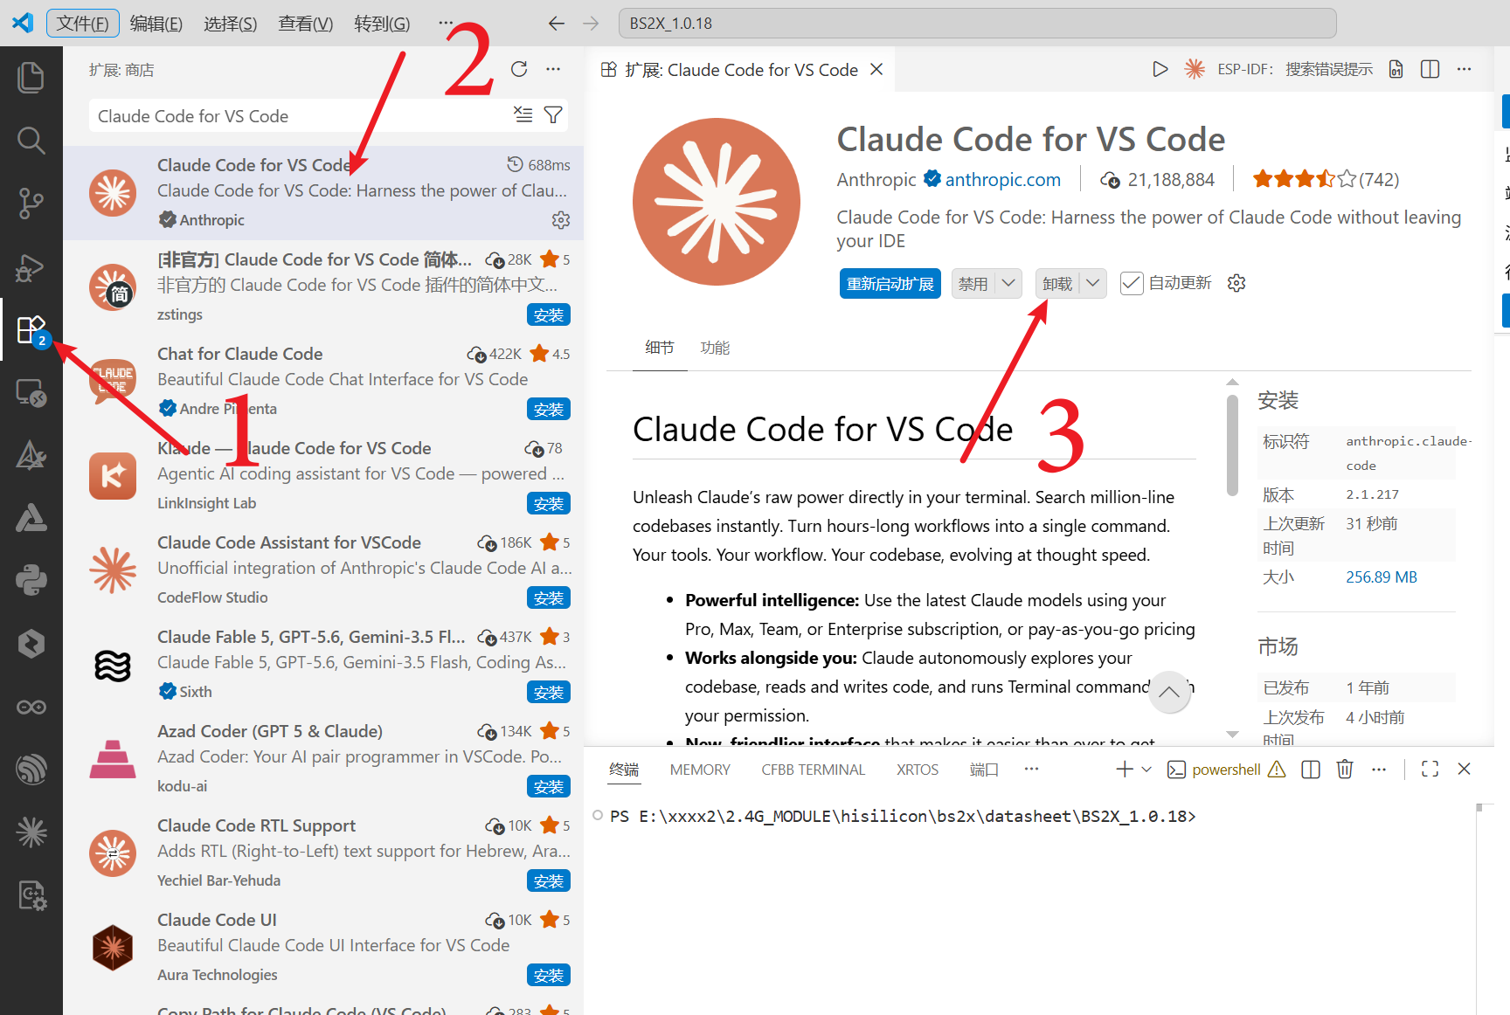Open extensions view more actions menu

point(553,69)
